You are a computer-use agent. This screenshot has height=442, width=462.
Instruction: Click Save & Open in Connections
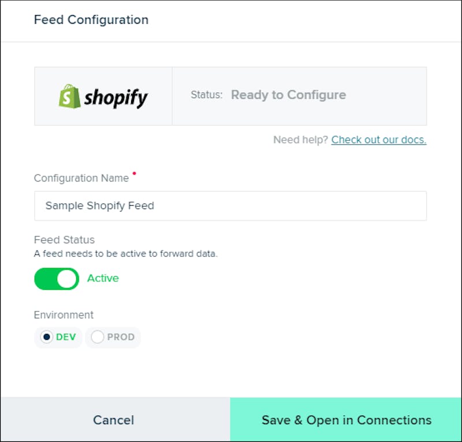[x=345, y=419]
